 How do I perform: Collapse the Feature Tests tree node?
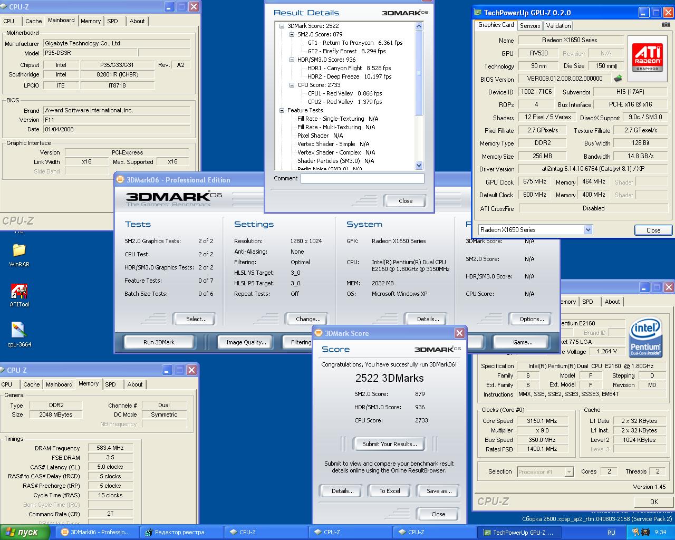coord(282,110)
